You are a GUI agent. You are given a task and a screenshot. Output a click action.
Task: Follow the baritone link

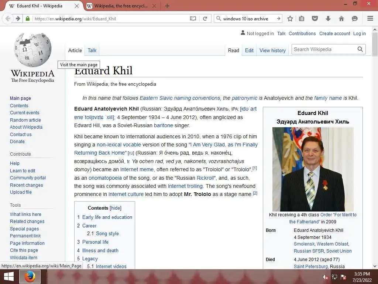click(164, 125)
